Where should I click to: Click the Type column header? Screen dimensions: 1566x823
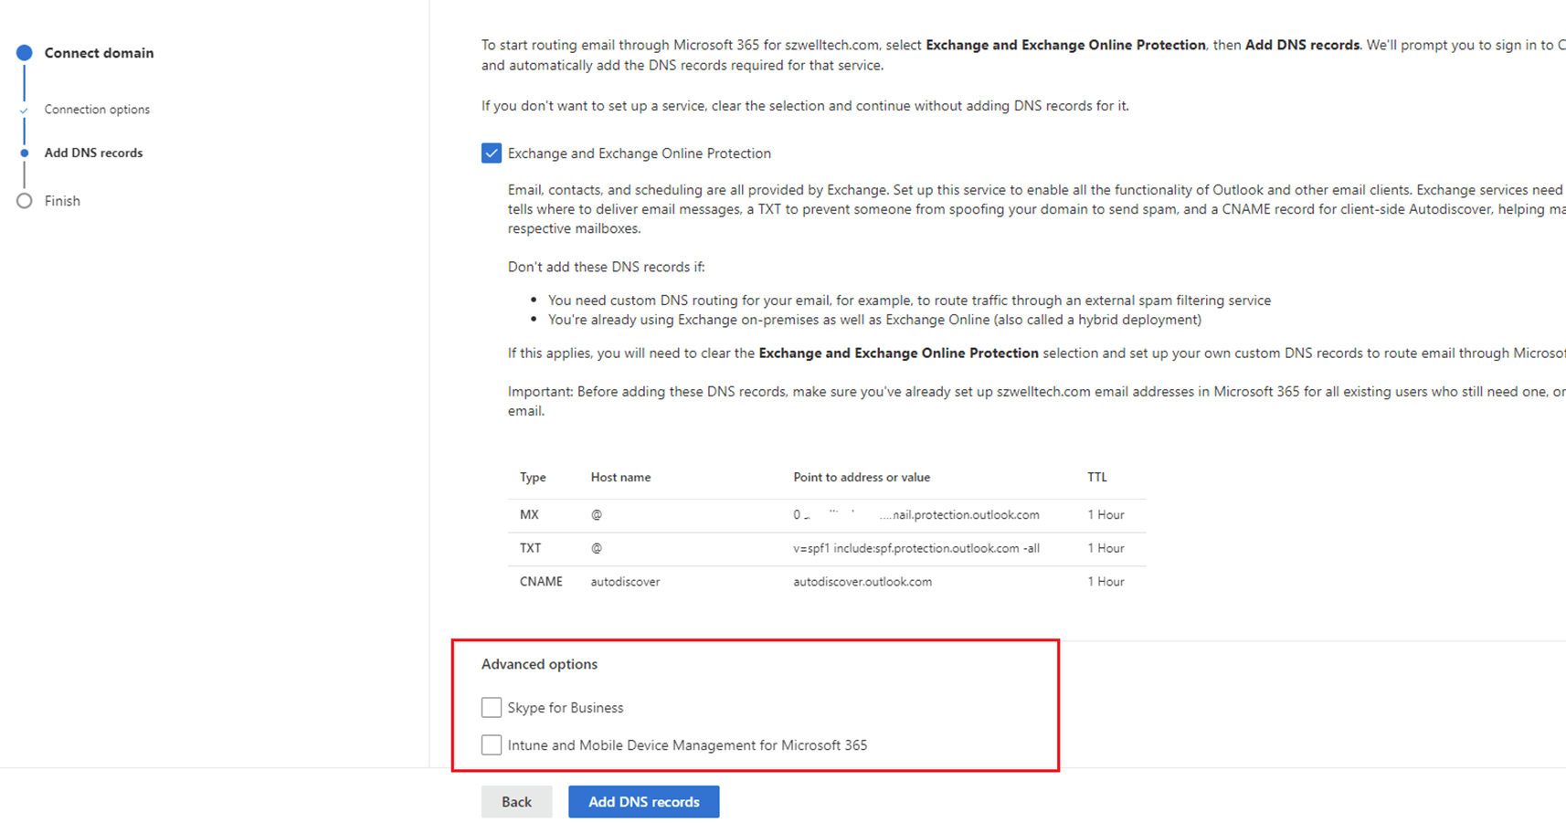pyautogui.click(x=533, y=477)
